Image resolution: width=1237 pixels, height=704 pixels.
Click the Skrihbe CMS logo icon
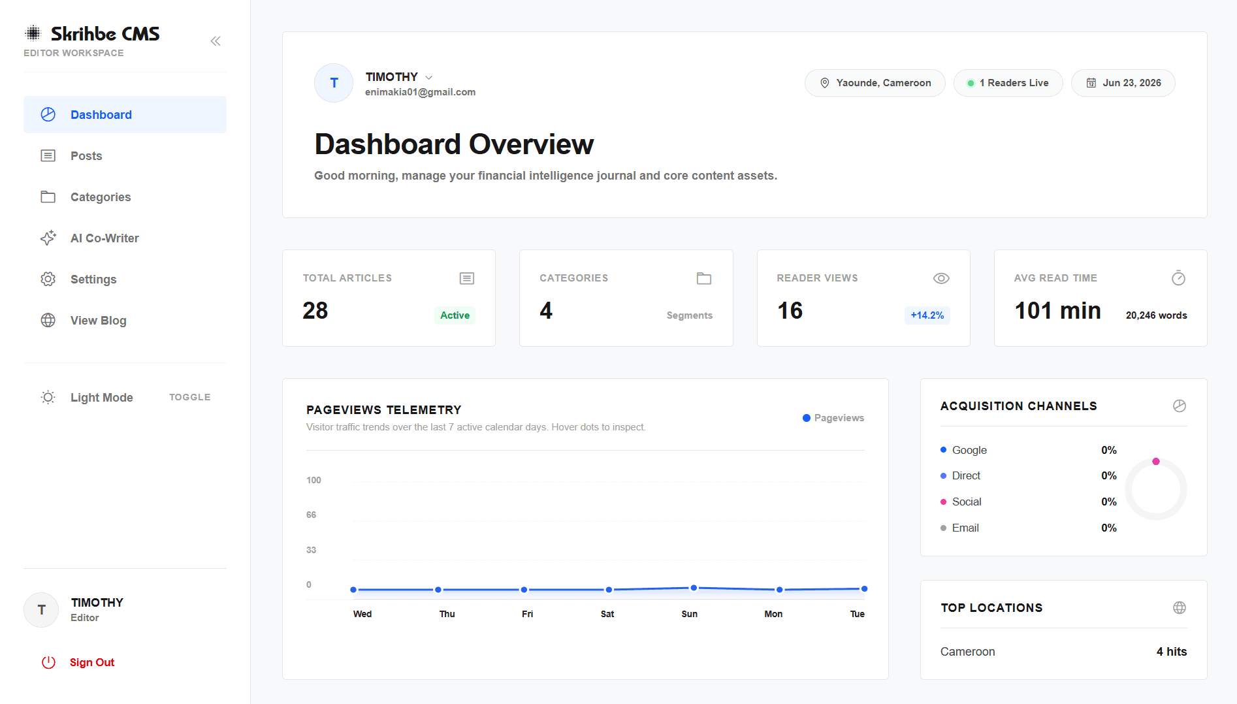(x=33, y=33)
